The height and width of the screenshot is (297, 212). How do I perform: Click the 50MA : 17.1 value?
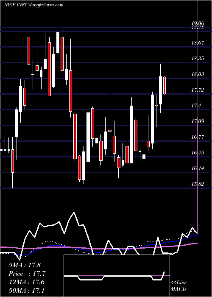click(x=26, y=291)
